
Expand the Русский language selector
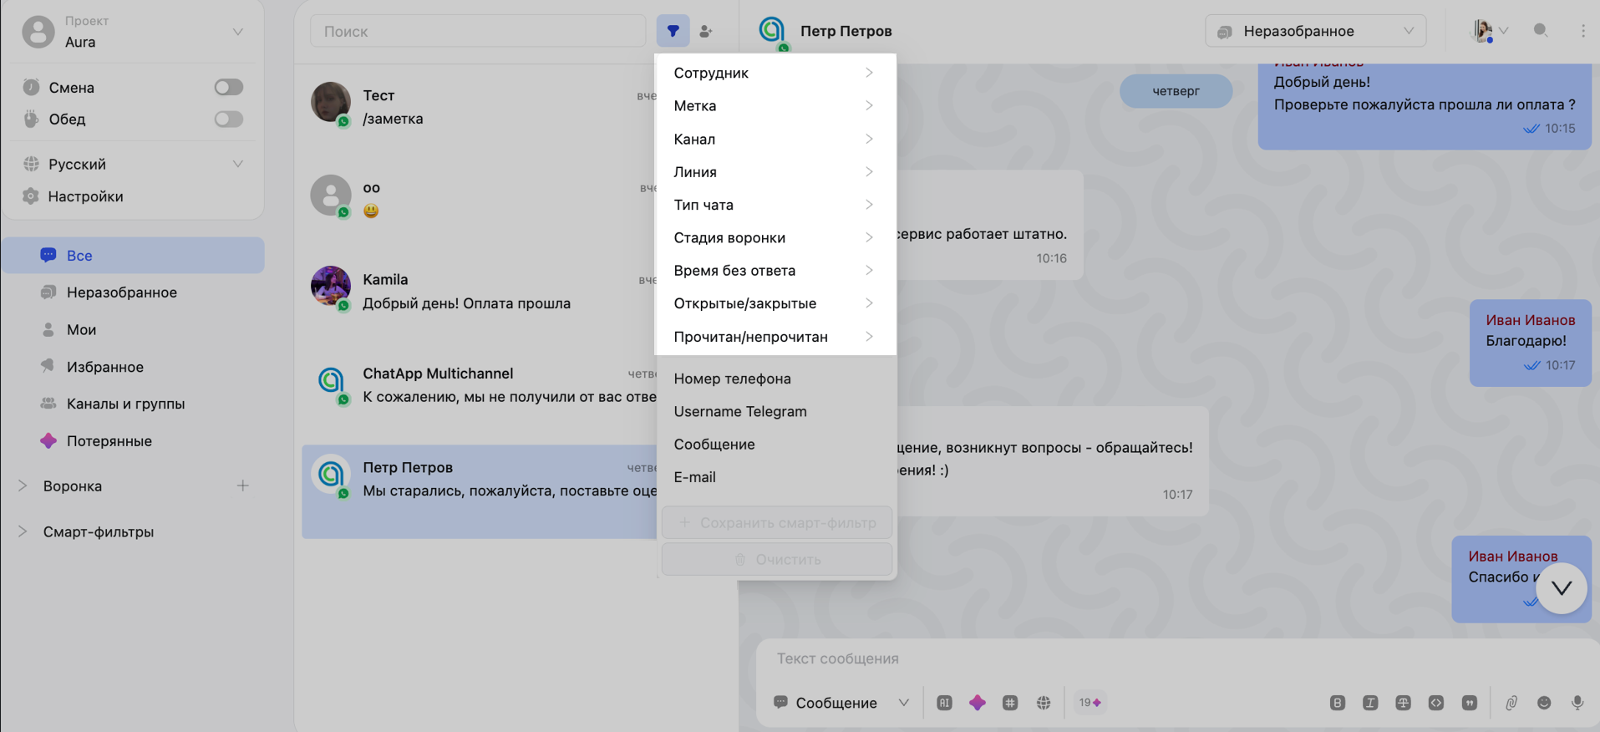click(134, 164)
